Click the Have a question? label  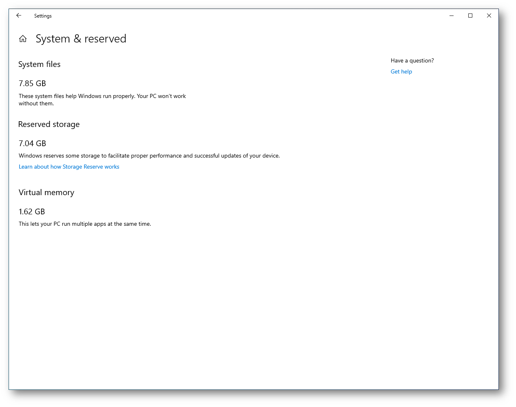(x=412, y=60)
